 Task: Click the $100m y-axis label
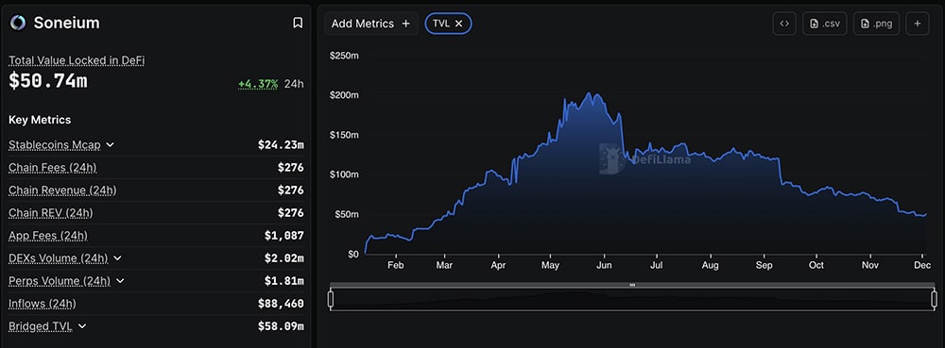(345, 174)
